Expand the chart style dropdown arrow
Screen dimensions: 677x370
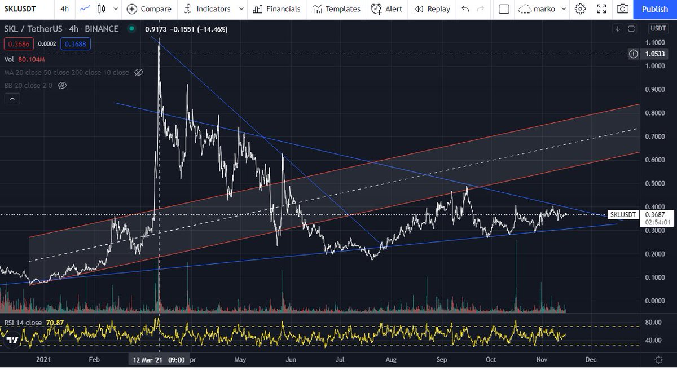pos(116,9)
